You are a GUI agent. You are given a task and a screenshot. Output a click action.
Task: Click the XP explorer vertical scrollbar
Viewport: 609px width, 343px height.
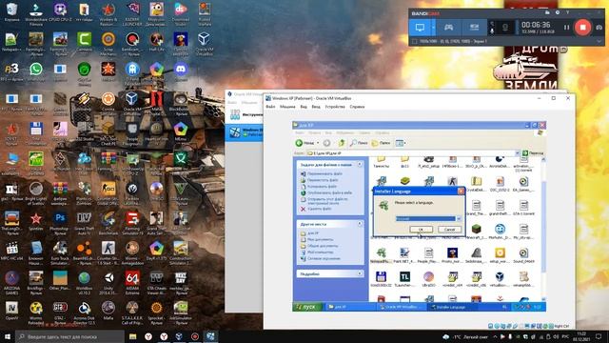[x=543, y=229]
